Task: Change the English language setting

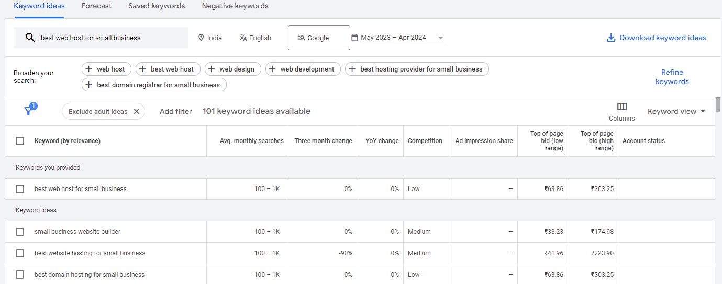Action: point(255,38)
